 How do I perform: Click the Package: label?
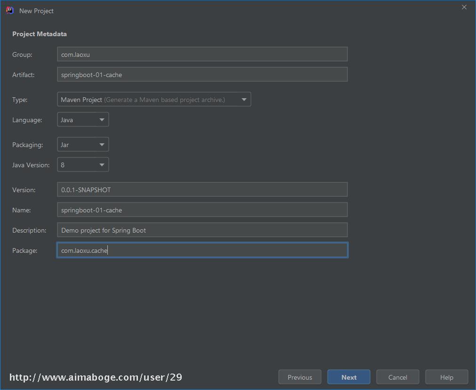click(x=24, y=250)
